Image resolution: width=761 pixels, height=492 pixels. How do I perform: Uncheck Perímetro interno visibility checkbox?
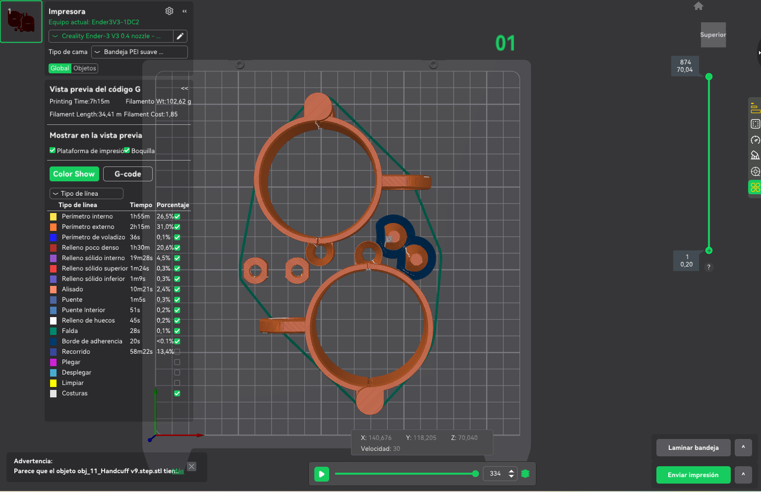click(177, 217)
